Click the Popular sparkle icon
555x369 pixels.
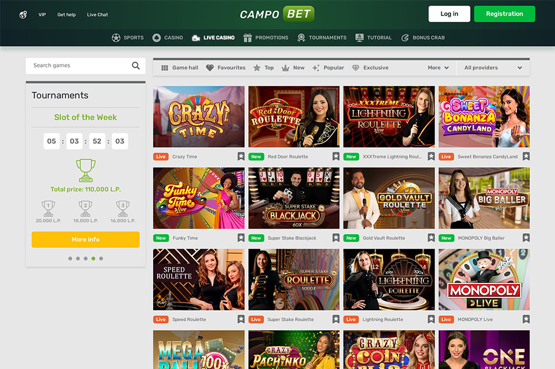[316, 68]
